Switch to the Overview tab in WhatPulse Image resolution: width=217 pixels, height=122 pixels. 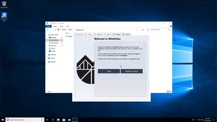[79, 34]
